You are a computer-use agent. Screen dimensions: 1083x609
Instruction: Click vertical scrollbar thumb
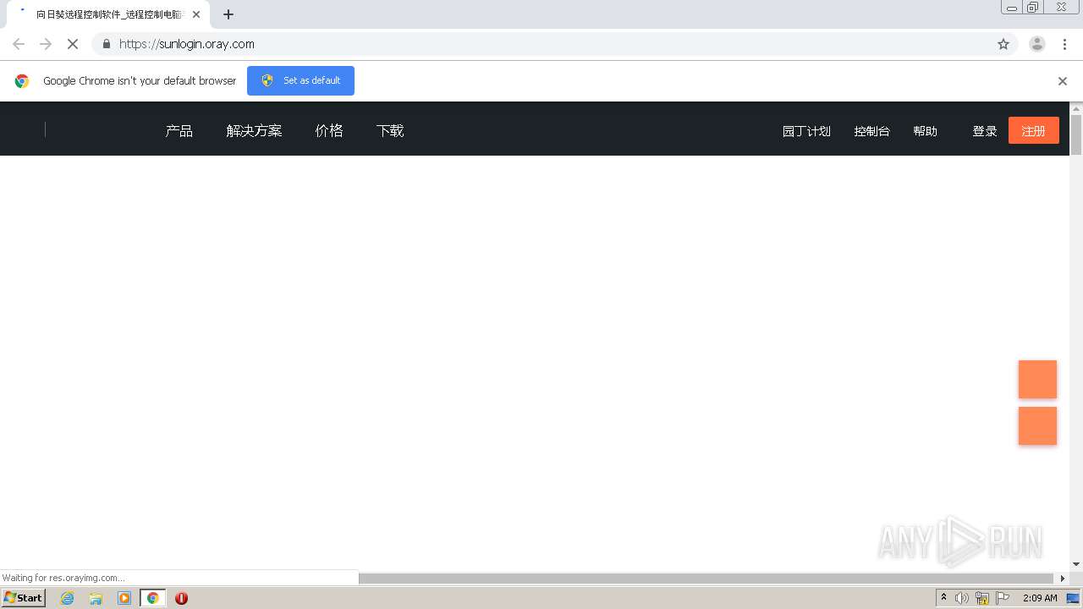(1076, 134)
